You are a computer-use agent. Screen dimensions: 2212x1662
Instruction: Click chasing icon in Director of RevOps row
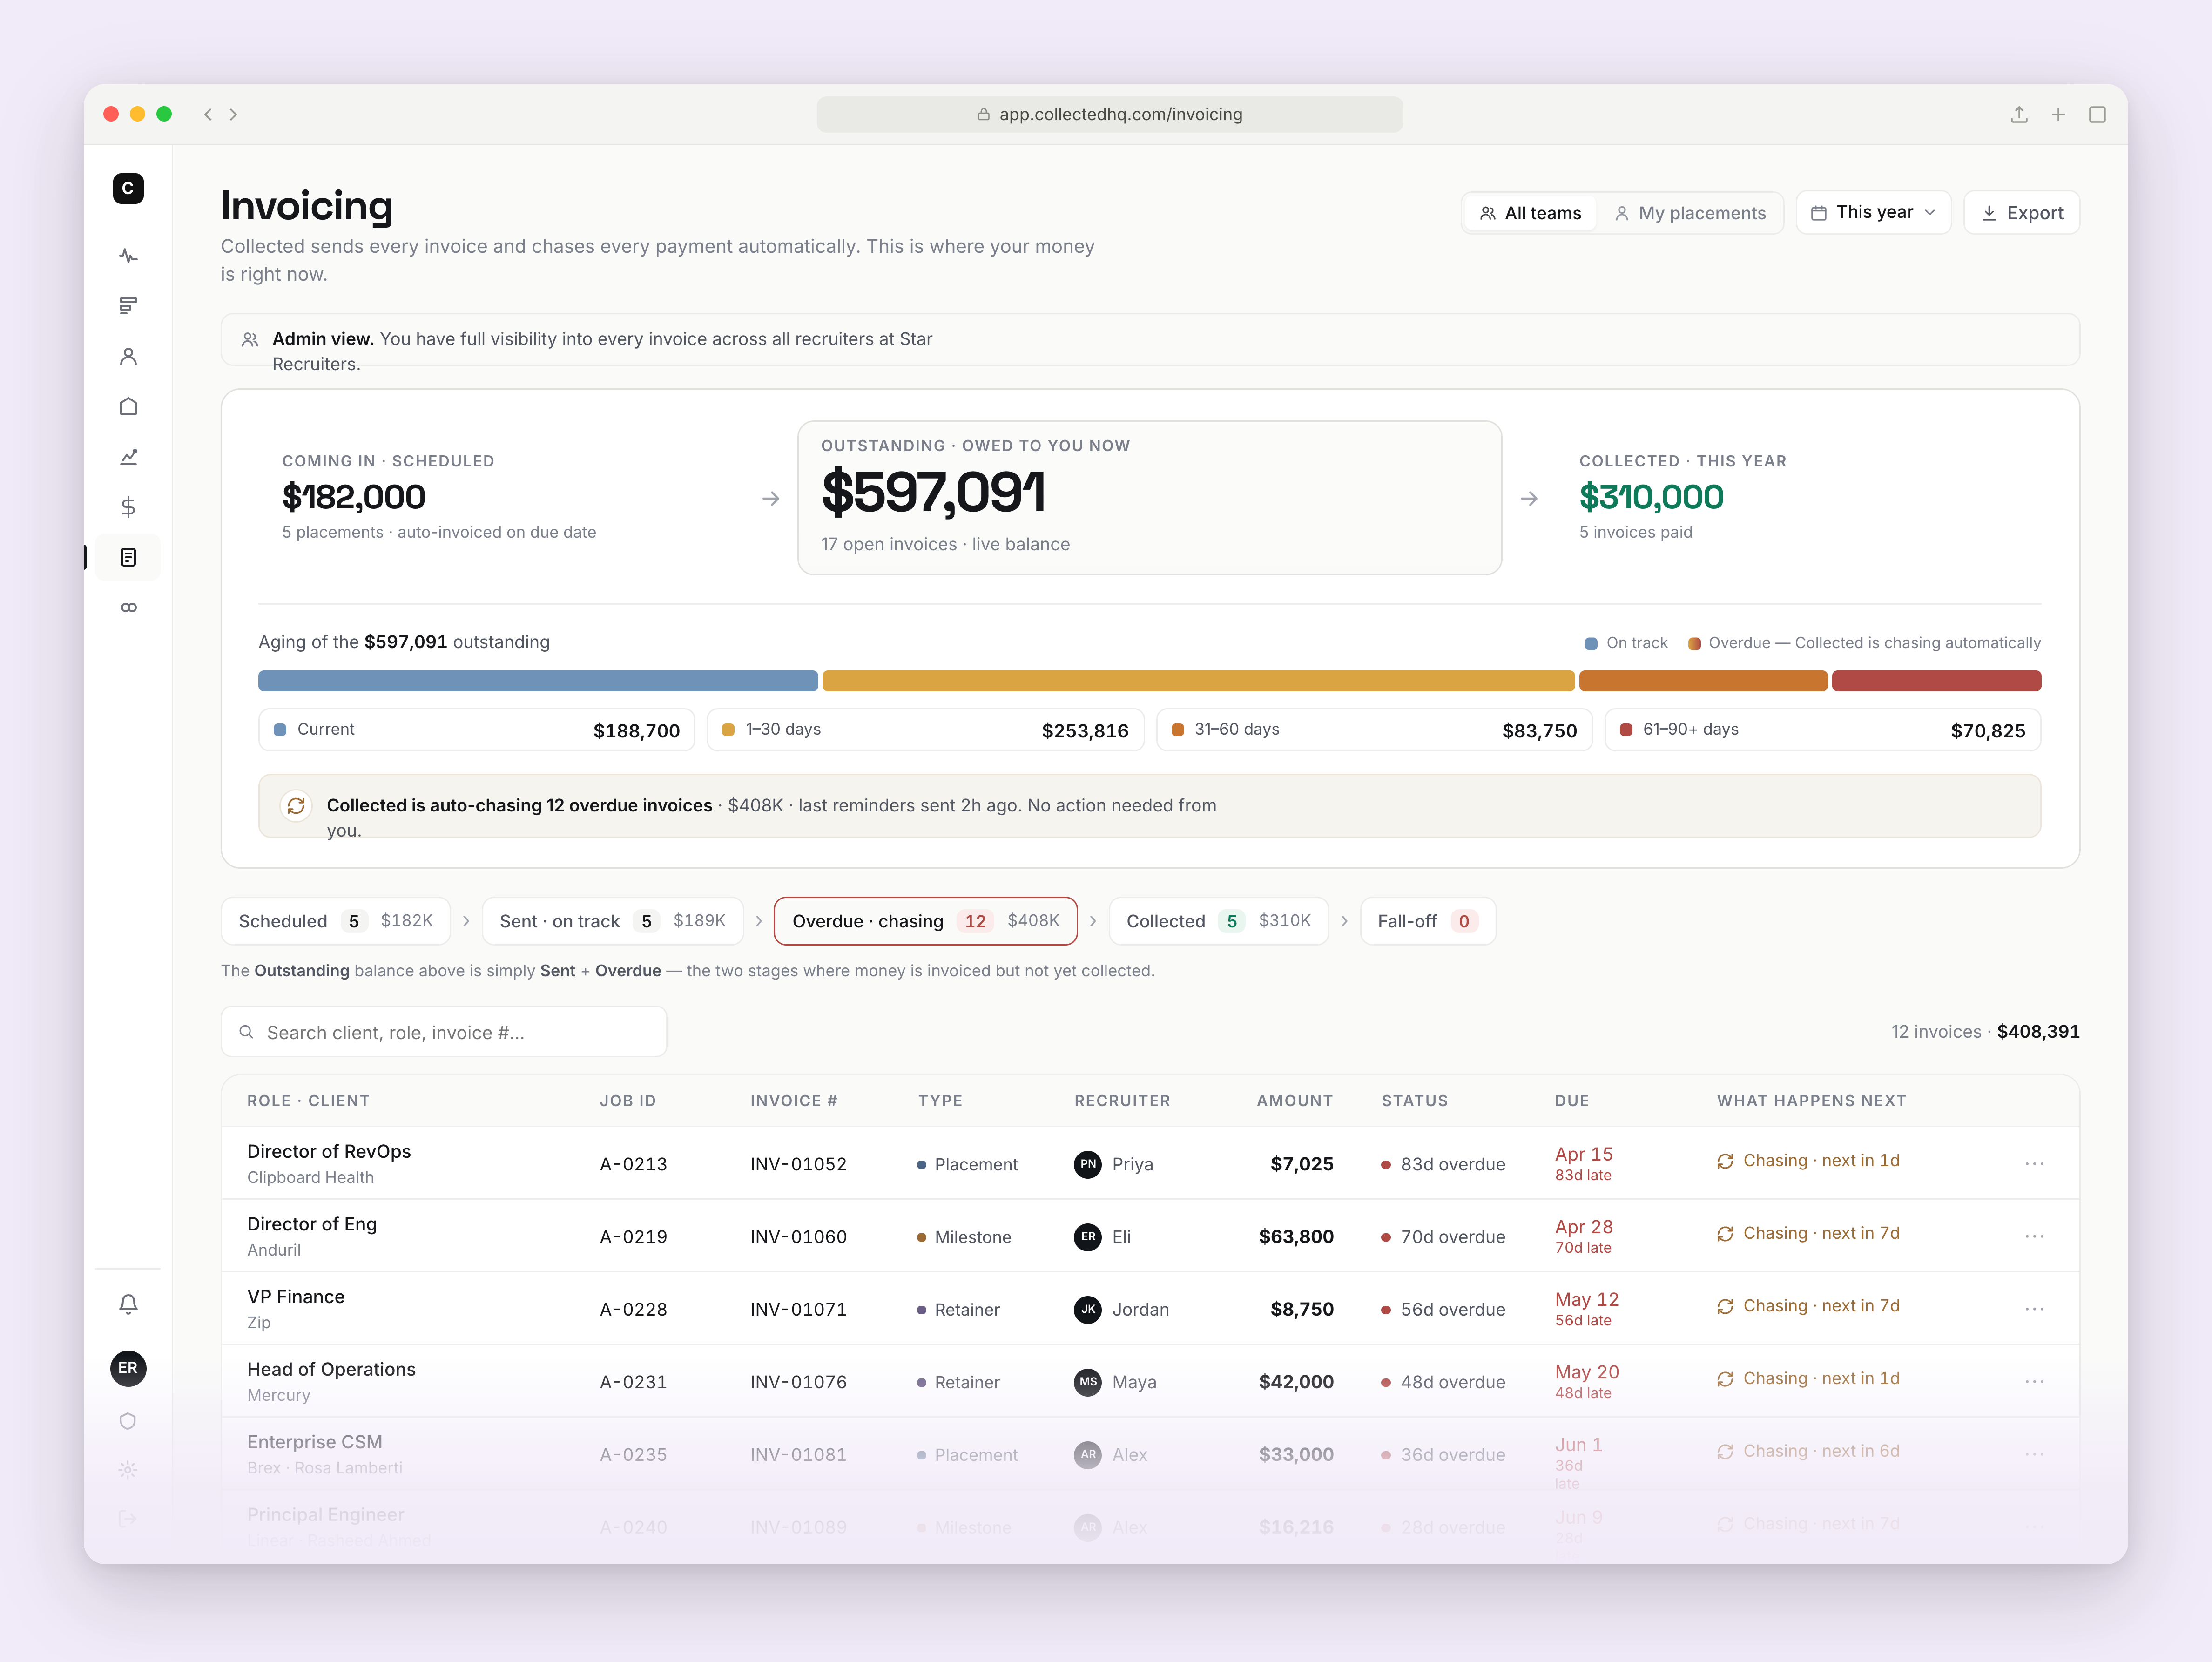[1725, 1161]
